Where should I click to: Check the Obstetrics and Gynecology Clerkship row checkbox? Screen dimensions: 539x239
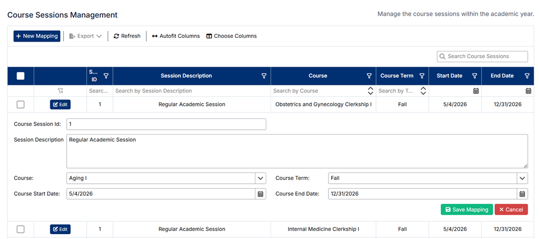21,104
